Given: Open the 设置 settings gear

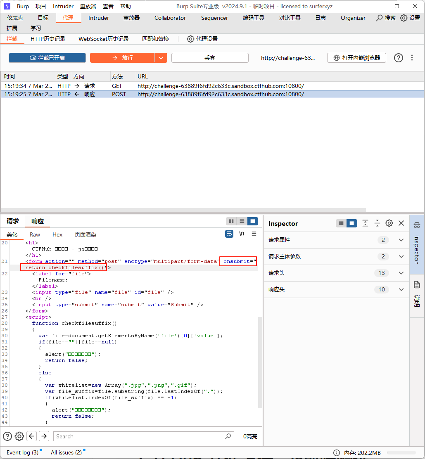Looking at the screenshot, I should (x=410, y=18).
